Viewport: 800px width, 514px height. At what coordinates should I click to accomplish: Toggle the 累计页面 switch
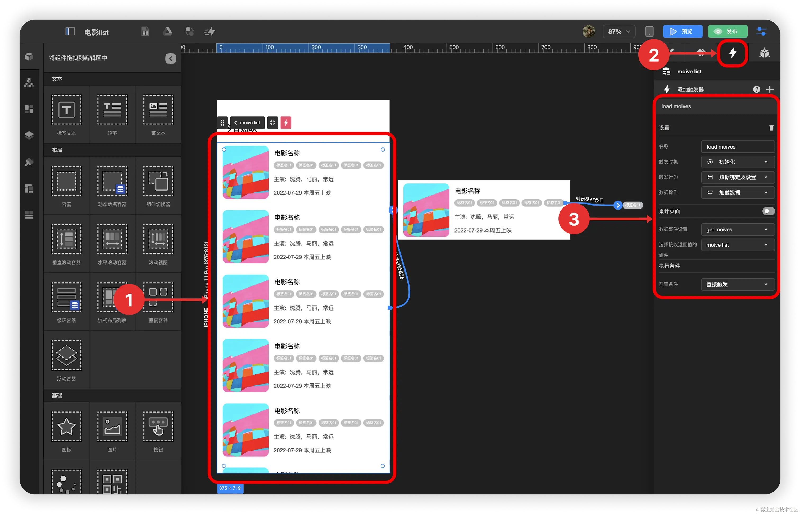click(768, 211)
